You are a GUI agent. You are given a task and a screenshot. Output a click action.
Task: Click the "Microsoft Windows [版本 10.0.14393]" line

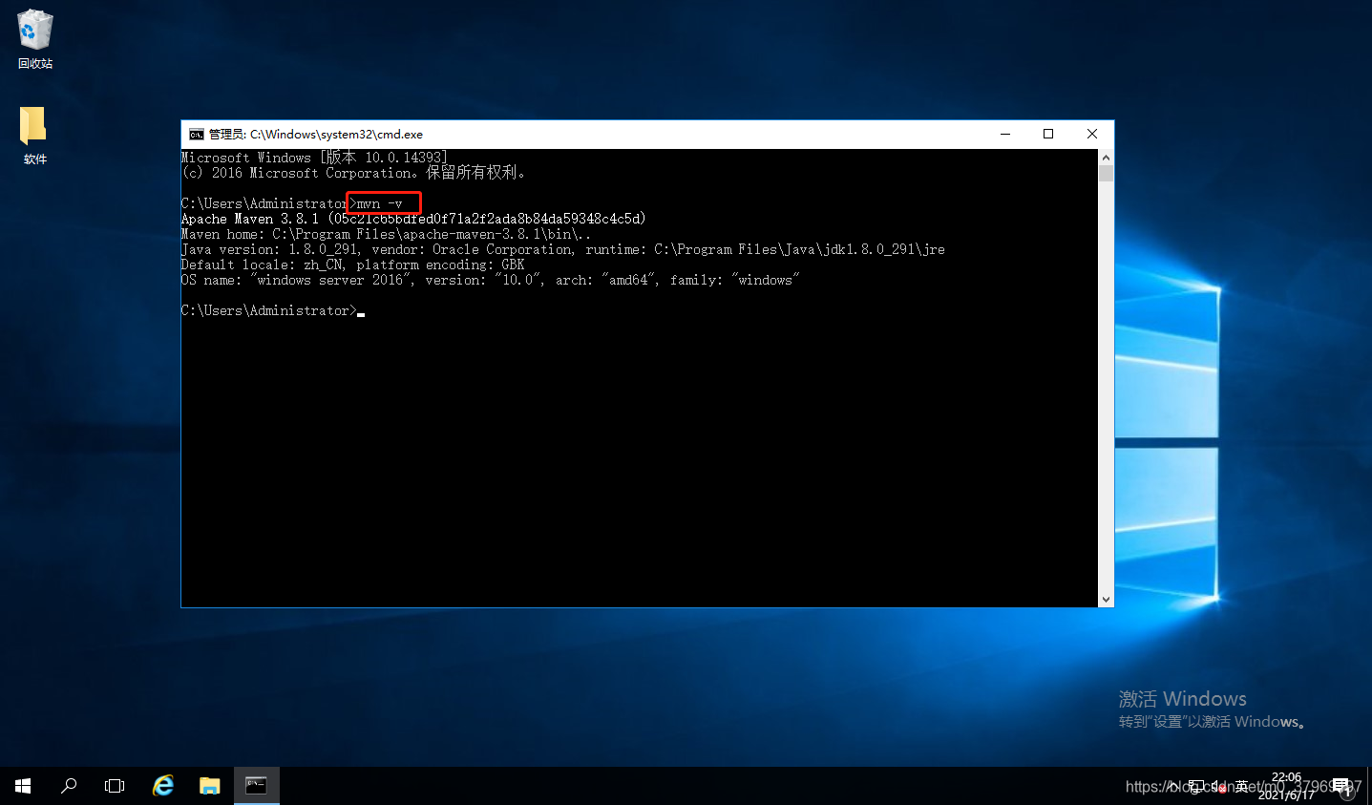click(314, 158)
